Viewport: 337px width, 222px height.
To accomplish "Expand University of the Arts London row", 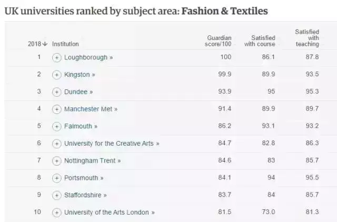I will 56,213.
